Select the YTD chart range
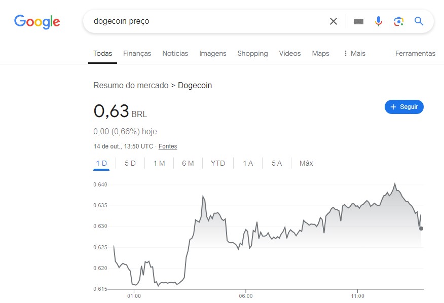 [x=218, y=163]
